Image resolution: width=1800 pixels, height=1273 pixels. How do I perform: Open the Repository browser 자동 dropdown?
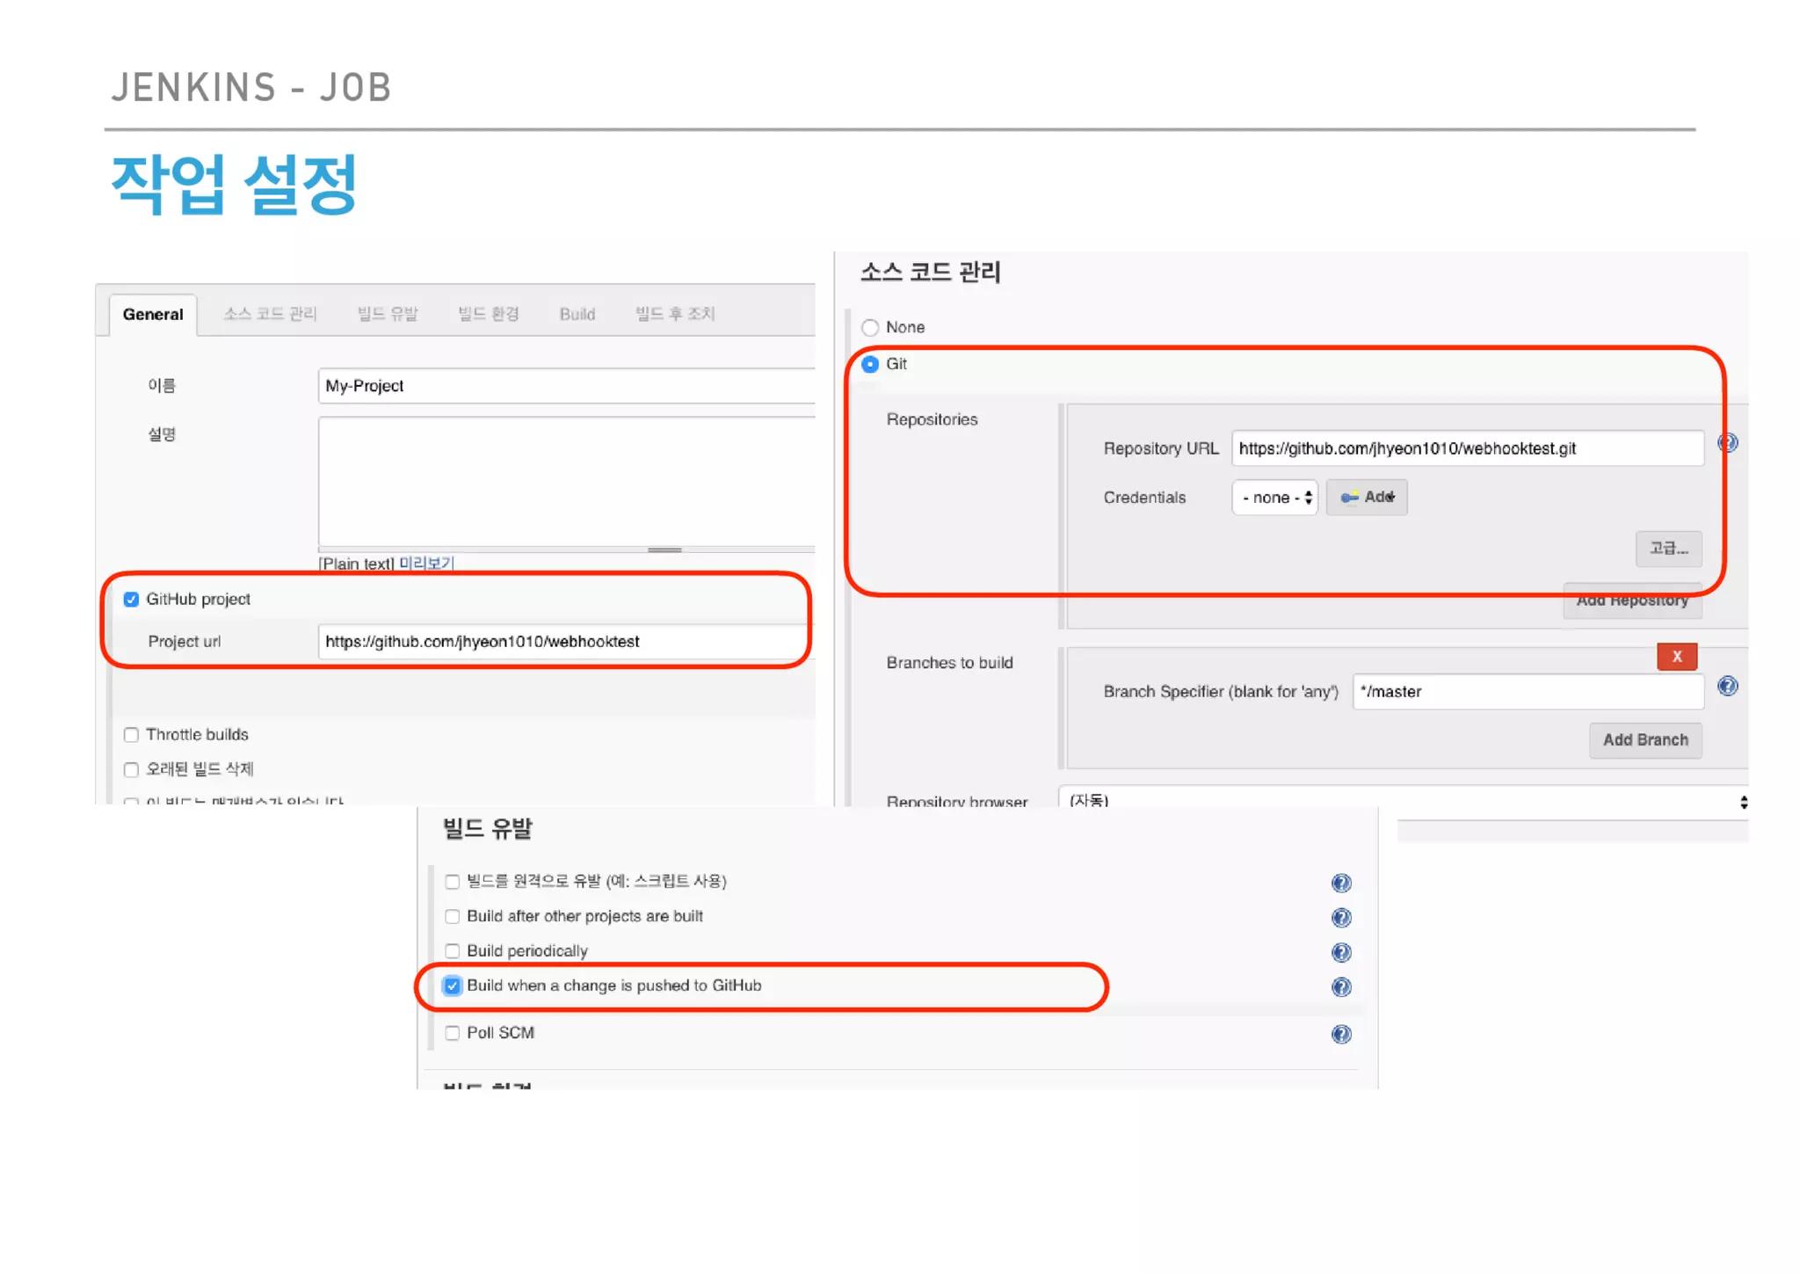[x=1404, y=800]
